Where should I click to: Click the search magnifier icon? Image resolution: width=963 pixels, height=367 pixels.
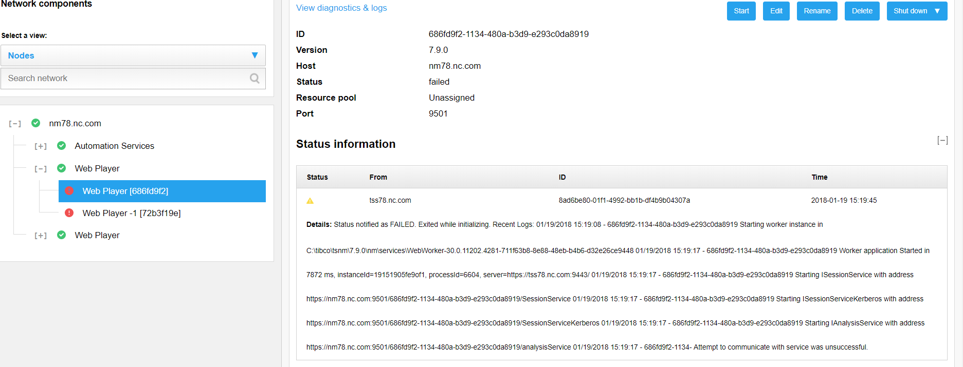pyautogui.click(x=255, y=78)
